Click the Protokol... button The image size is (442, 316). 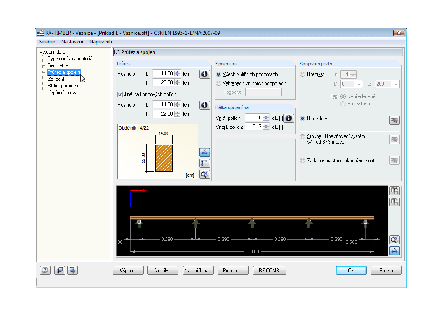(233, 271)
